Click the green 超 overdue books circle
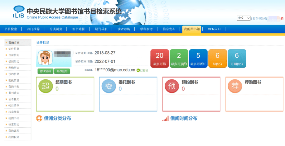Viewport: 285px width, 146px height. pyautogui.click(x=46, y=86)
